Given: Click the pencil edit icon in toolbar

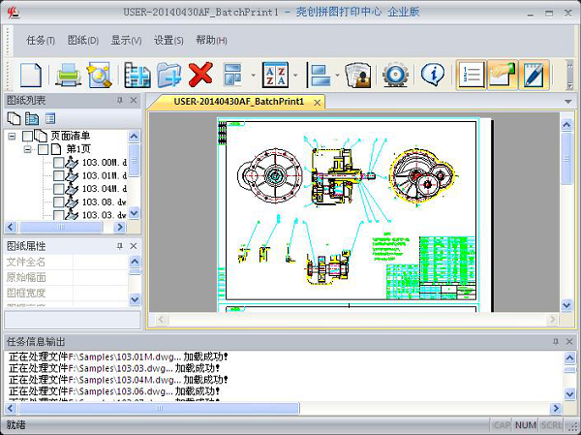Looking at the screenshot, I should (x=535, y=75).
